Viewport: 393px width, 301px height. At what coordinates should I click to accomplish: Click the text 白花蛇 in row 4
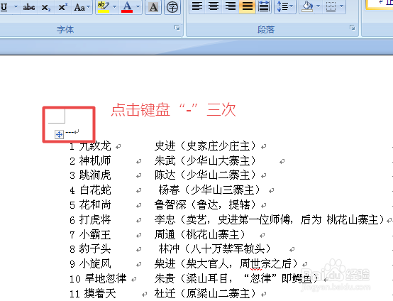coord(96,190)
